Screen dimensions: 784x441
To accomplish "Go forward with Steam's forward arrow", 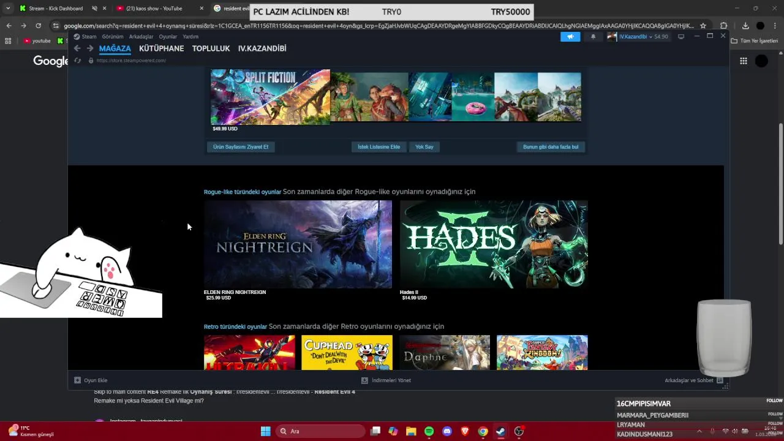I will tap(90, 48).
